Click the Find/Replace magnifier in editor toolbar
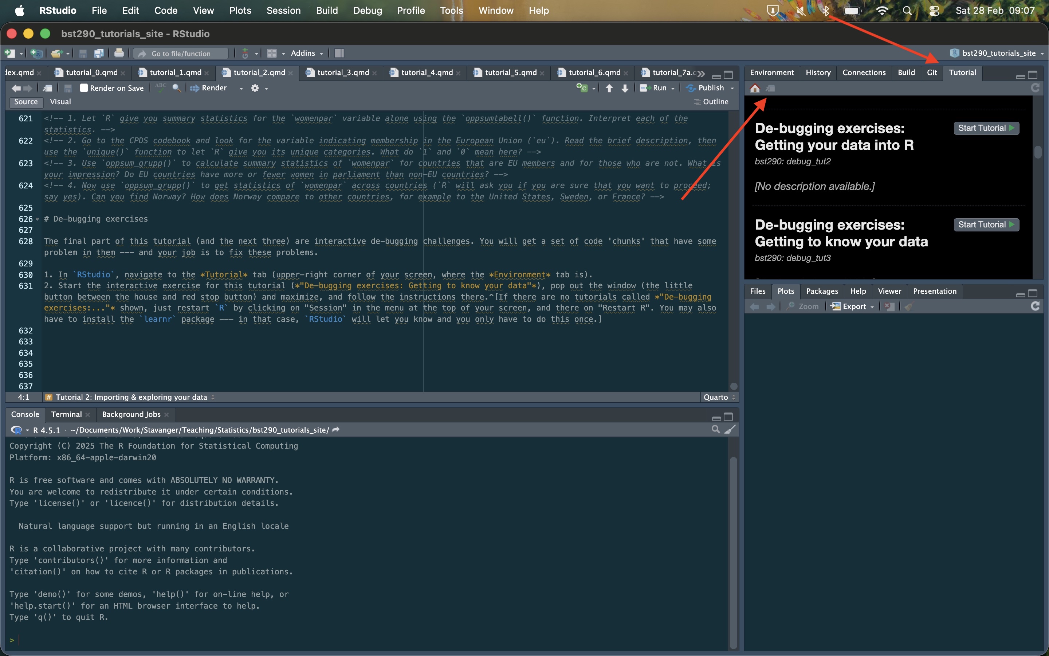The height and width of the screenshot is (656, 1049). click(x=176, y=88)
